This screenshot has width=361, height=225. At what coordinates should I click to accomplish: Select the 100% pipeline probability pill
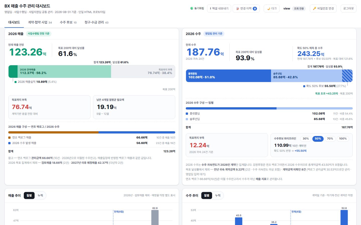pos(343,139)
